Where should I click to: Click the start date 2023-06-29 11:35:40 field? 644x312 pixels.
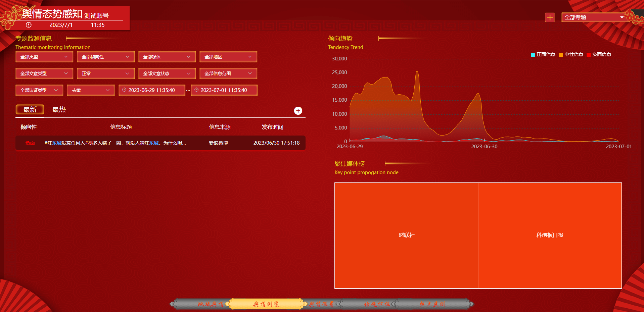pyautogui.click(x=152, y=90)
